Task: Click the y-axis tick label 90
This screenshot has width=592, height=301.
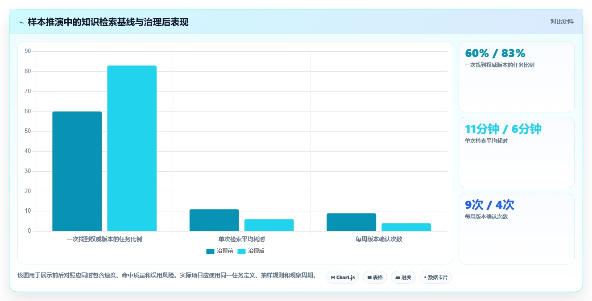Action: [28, 51]
